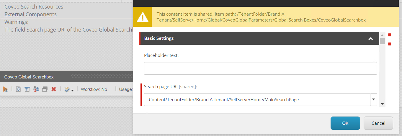Collapse the Basic Settings section chevron
The height and width of the screenshot is (136, 402).
tap(371, 39)
